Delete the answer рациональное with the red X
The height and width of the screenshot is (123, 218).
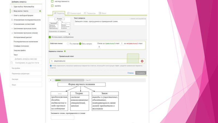click(x=142, y=61)
